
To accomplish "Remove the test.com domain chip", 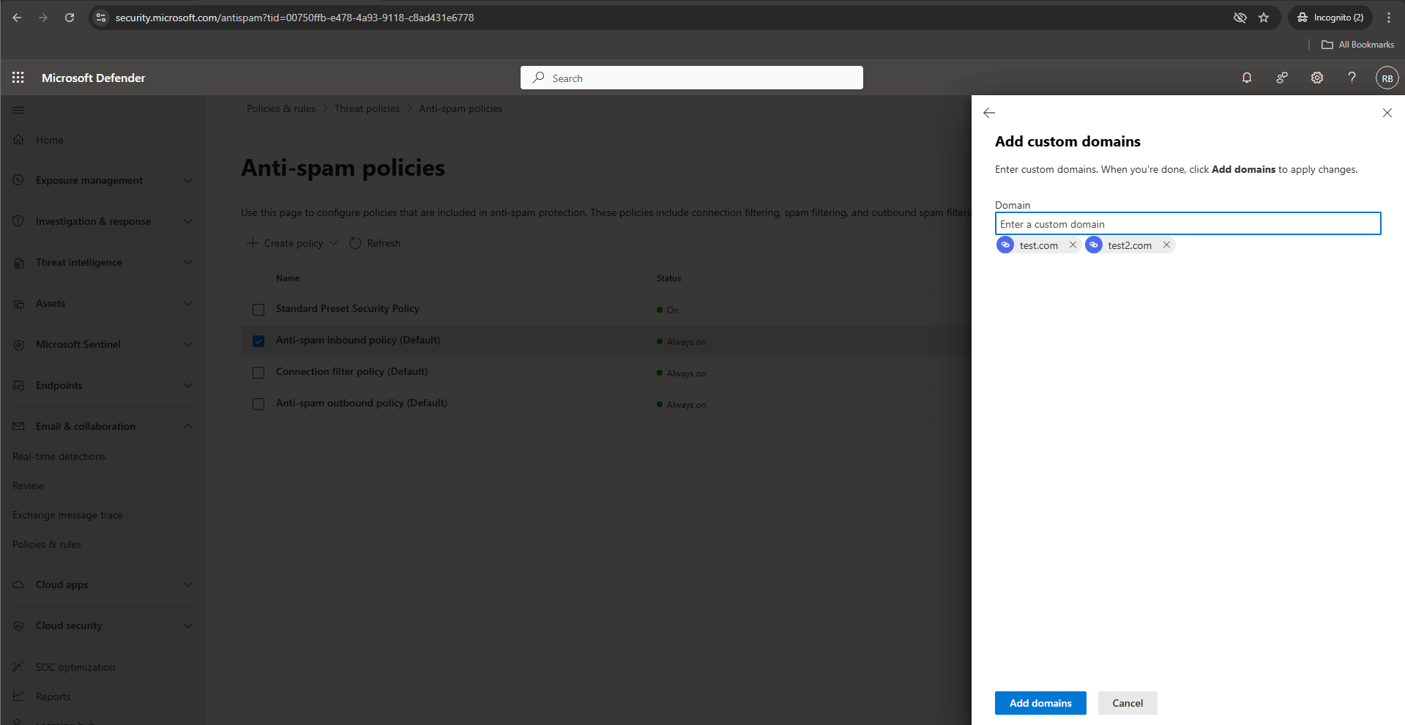I will tap(1073, 245).
